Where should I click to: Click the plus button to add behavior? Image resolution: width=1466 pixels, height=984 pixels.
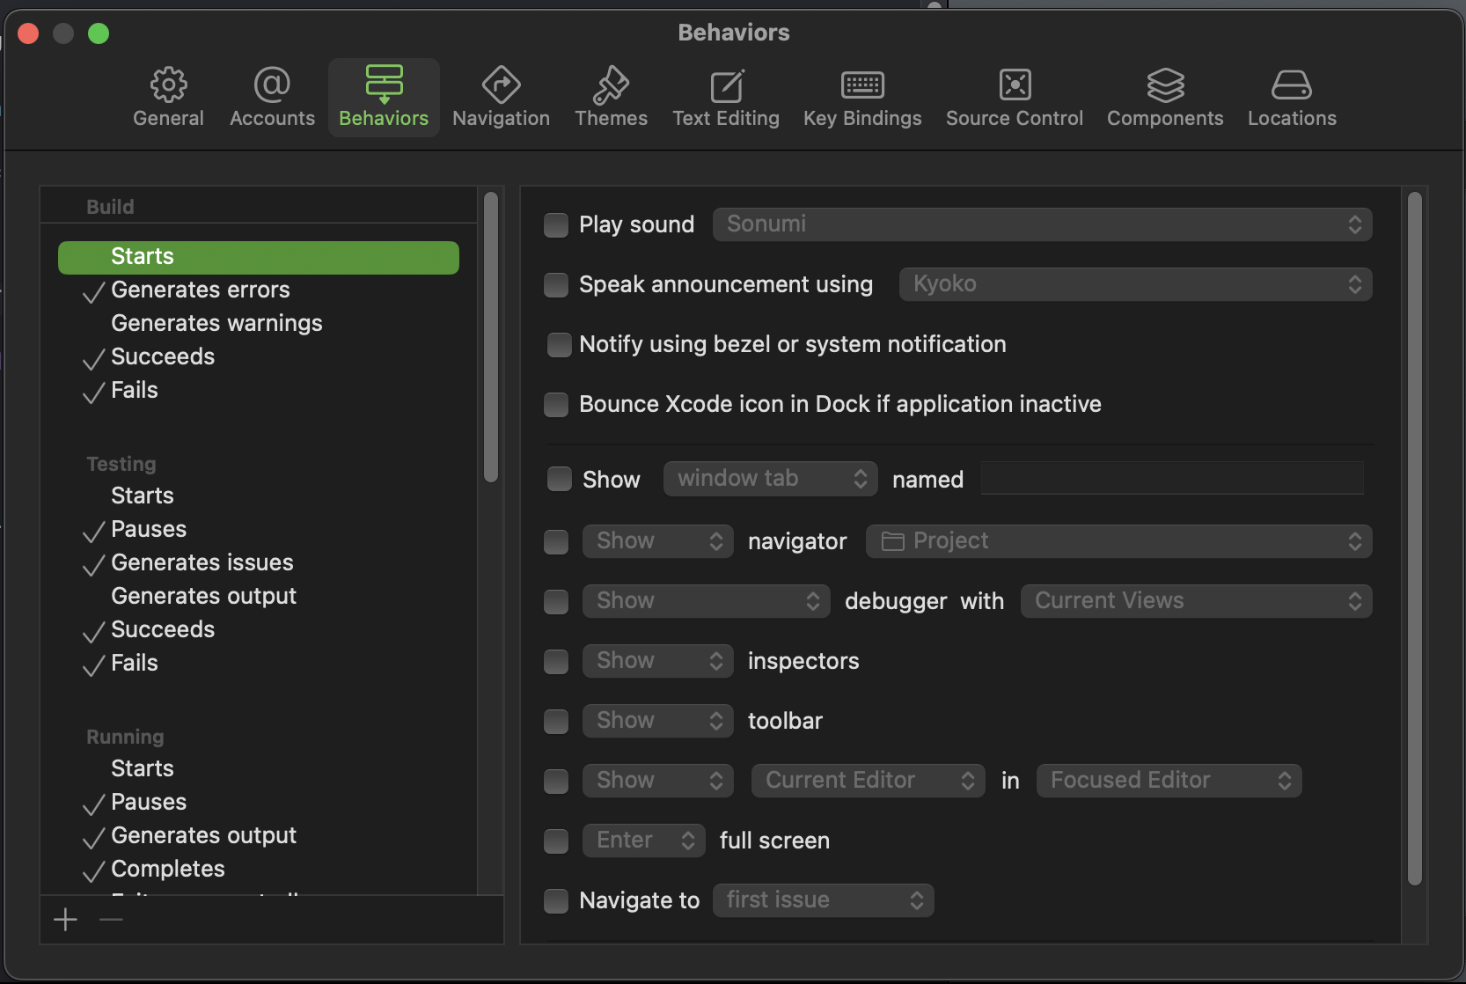(66, 921)
